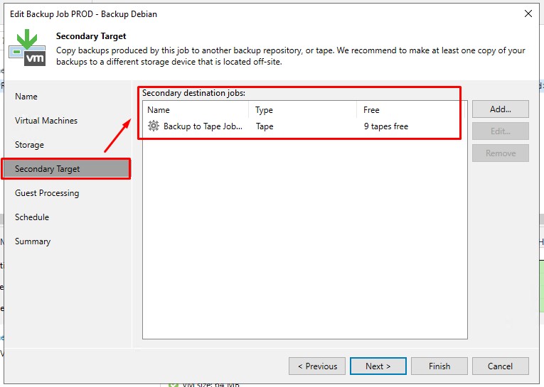Select the Secondary Target step
This screenshot has height=387, width=544.
click(48, 169)
